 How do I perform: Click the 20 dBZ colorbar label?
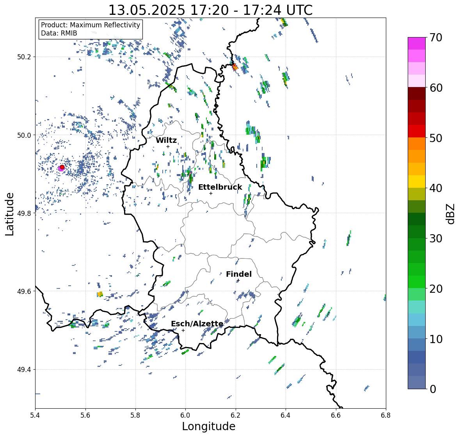pyautogui.click(x=436, y=289)
